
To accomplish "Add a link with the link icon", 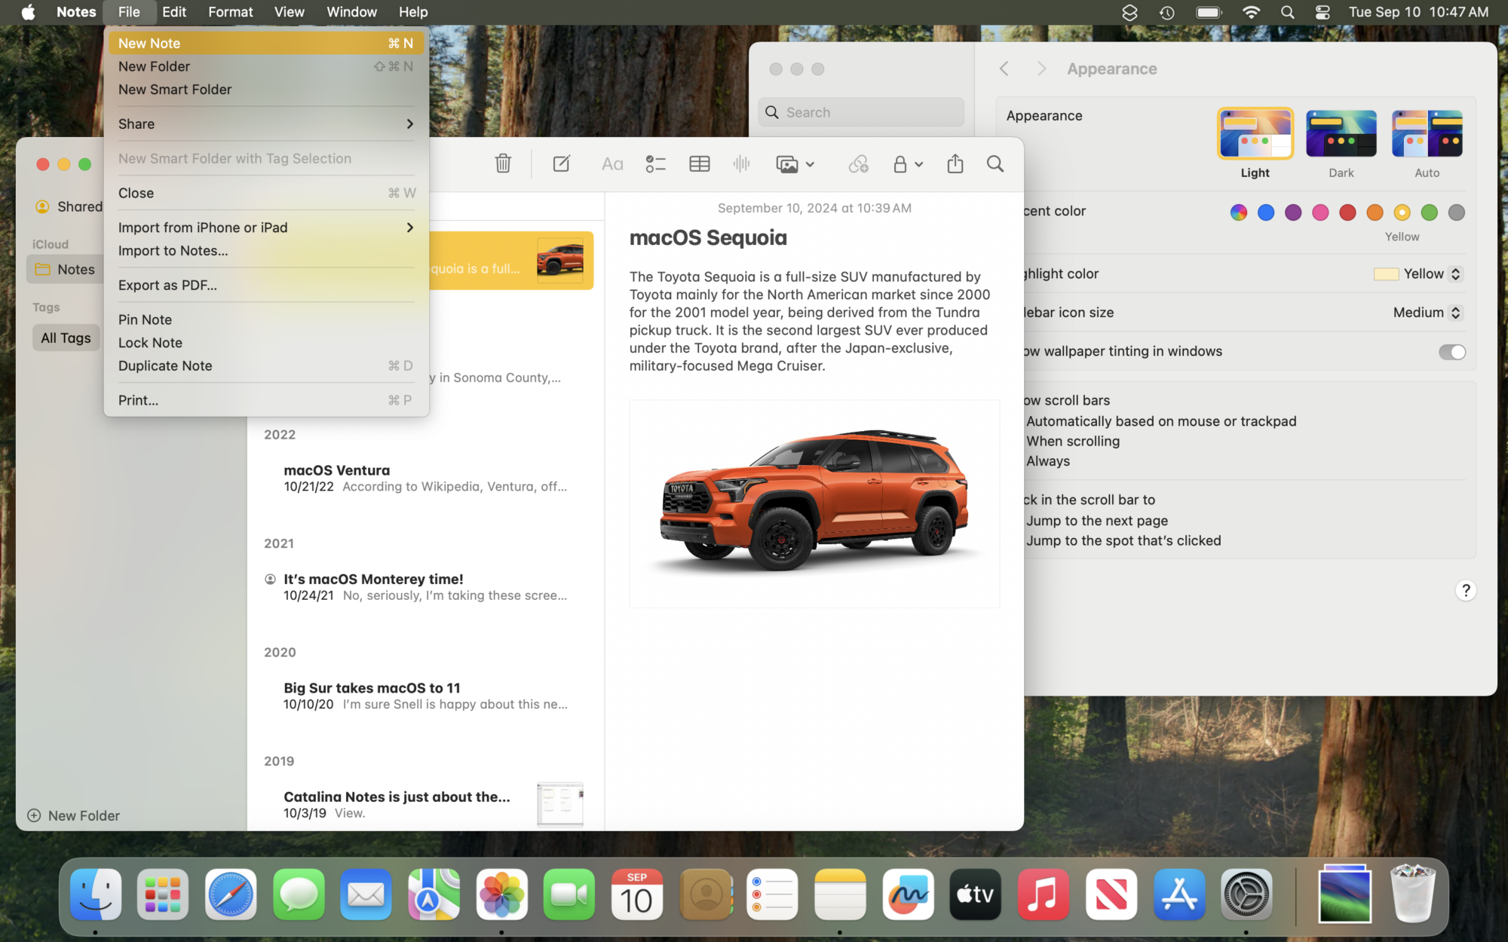I will (x=859, y=164).
